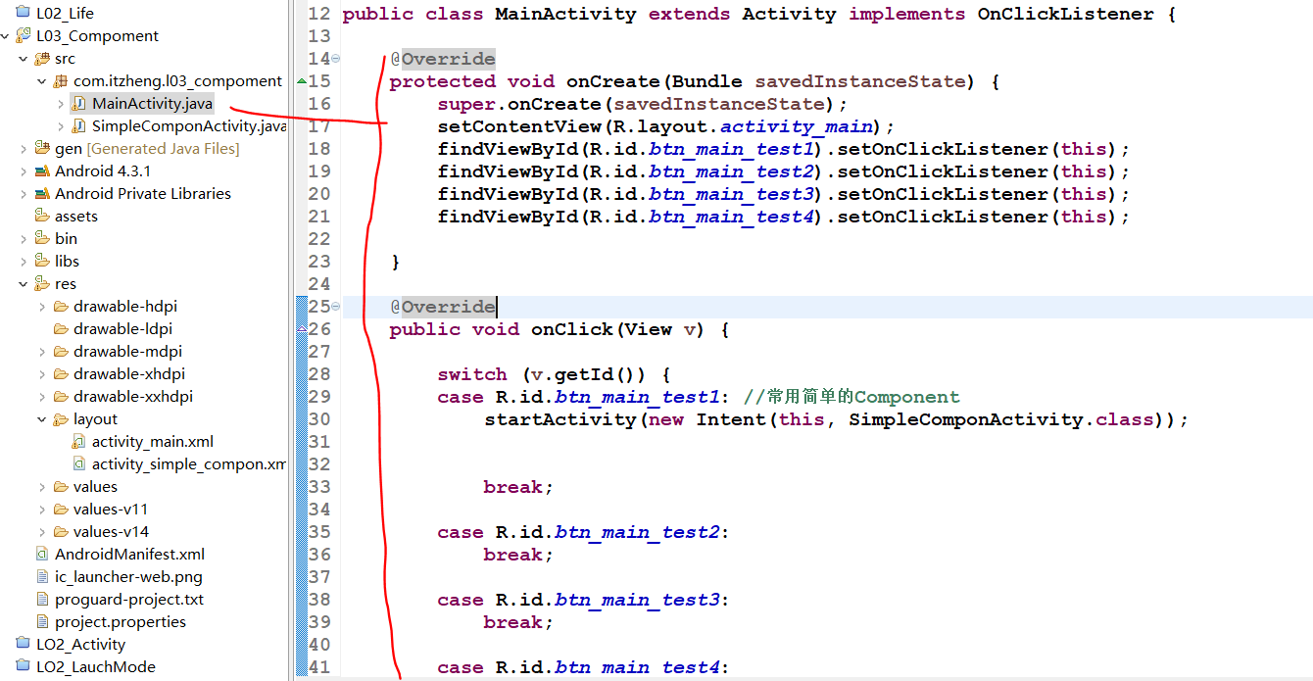Click the MainActivity.java file icon

click(79, 103)
